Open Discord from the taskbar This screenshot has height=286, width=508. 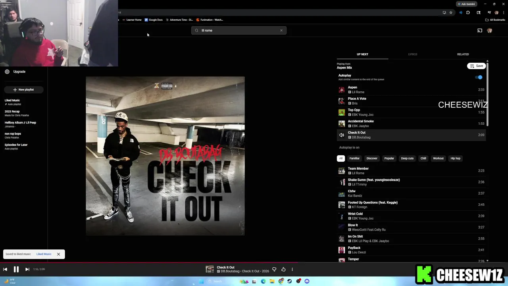click(x=307, y=281)
